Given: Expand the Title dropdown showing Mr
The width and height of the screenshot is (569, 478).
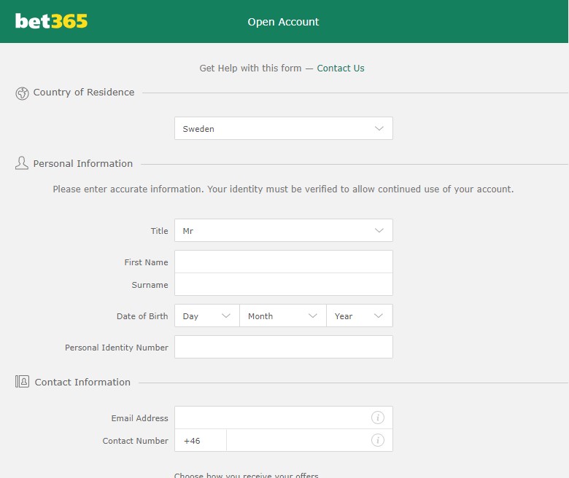Looking at the screenshot, I should pos(284,230).
